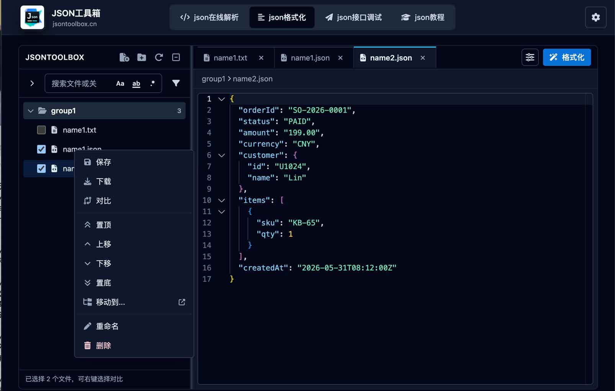Choose 对比 to compare the selected files
The height and width of the screenshot is (391, 615).
134,201
